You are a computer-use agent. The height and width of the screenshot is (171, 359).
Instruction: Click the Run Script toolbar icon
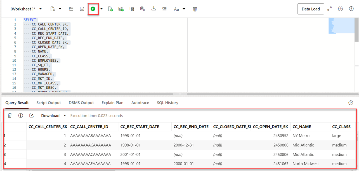(x=110, y=9)
